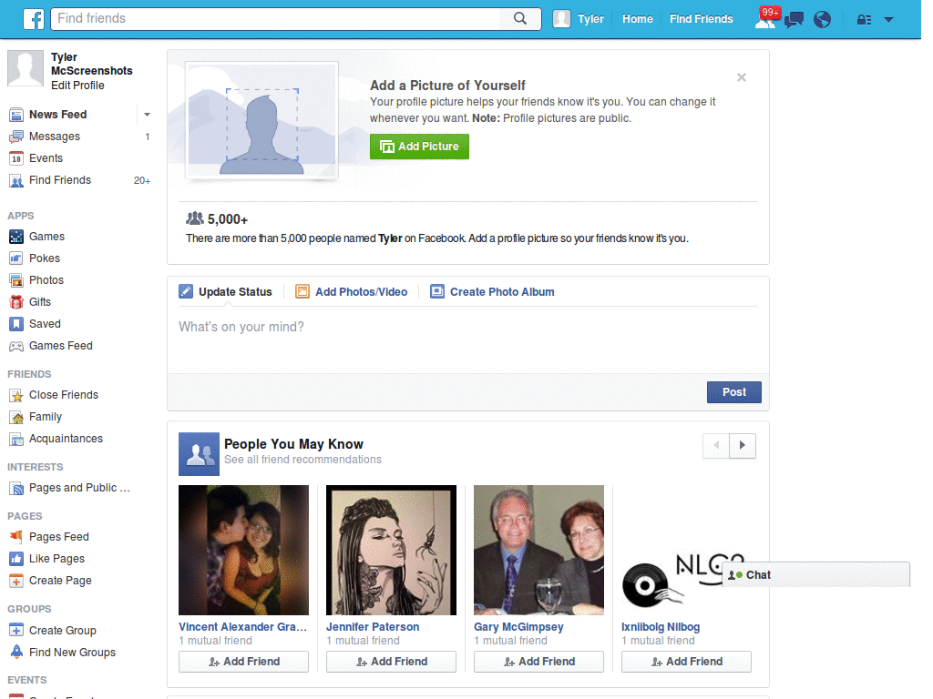Click the blue Post button

click(x=734, y=392)
